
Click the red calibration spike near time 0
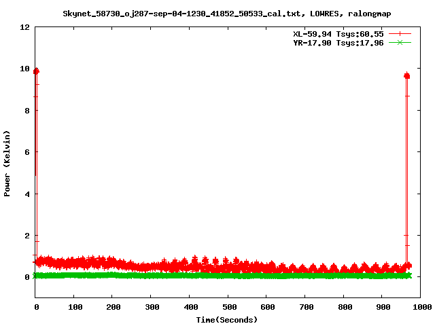click(x=36, y=164)
